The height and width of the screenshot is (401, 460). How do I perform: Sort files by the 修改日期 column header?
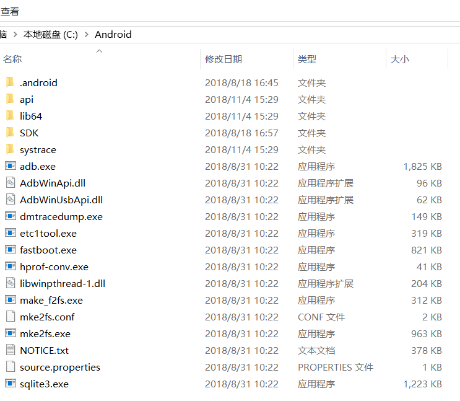(223, 59)
